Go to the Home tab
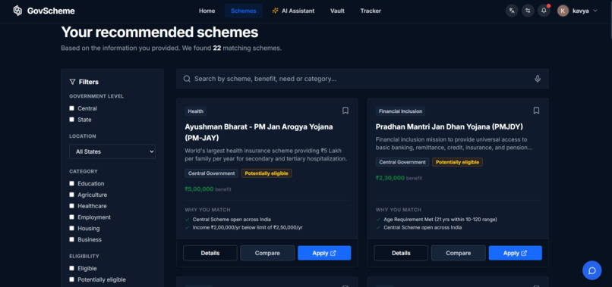612x287 pixels. click(207, 11)
